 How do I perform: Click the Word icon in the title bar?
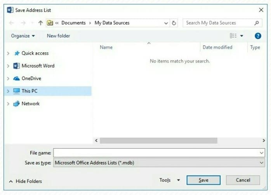10,10
